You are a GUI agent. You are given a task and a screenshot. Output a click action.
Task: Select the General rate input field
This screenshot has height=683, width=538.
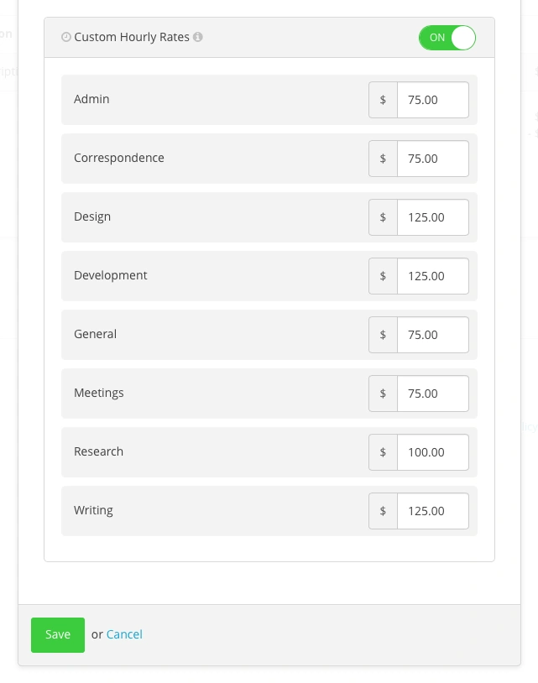(432, 334)
